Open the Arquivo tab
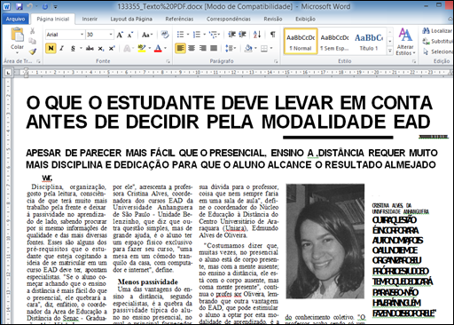 click(x=15, y=19)
